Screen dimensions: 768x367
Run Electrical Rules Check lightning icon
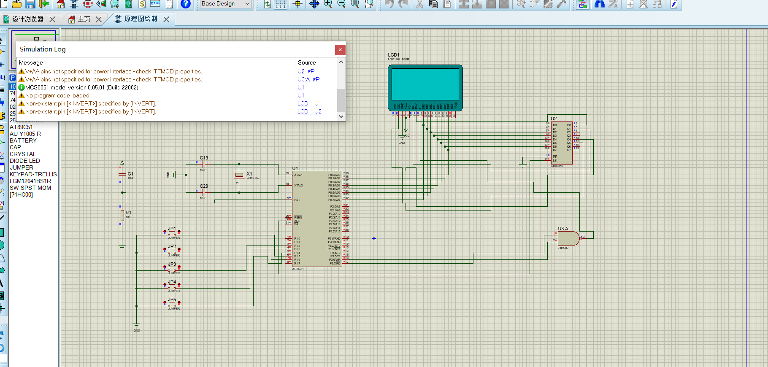click(674, 4)
